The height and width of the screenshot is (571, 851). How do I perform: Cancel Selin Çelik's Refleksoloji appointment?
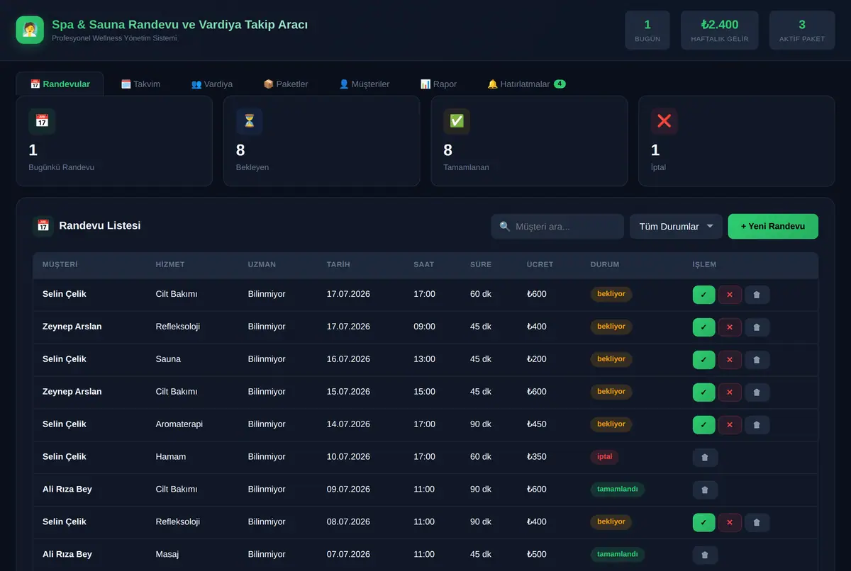coord(730,523)
